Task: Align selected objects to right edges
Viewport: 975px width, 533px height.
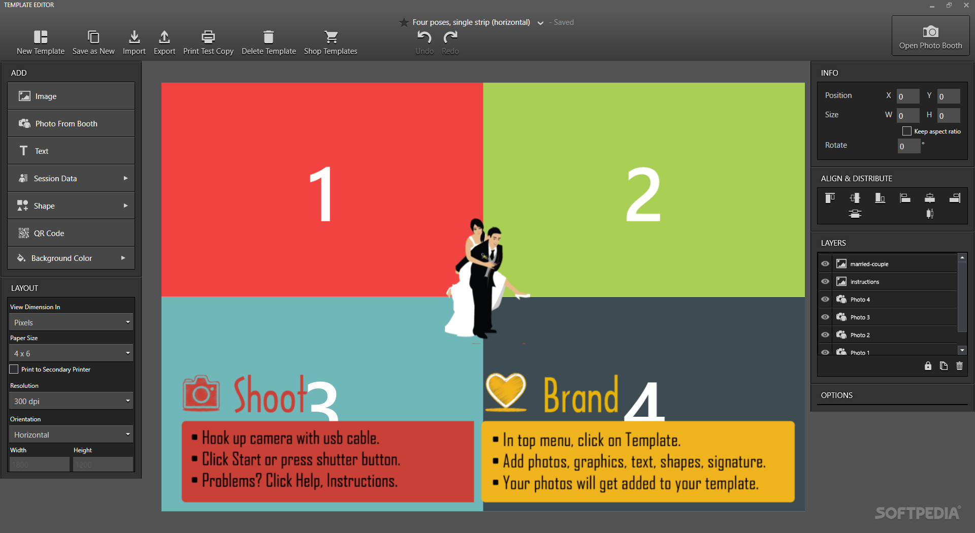Action: 955,198
